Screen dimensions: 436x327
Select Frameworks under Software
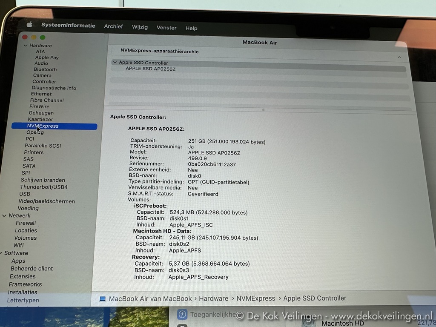pyautogui.click(x=25, y=284)
